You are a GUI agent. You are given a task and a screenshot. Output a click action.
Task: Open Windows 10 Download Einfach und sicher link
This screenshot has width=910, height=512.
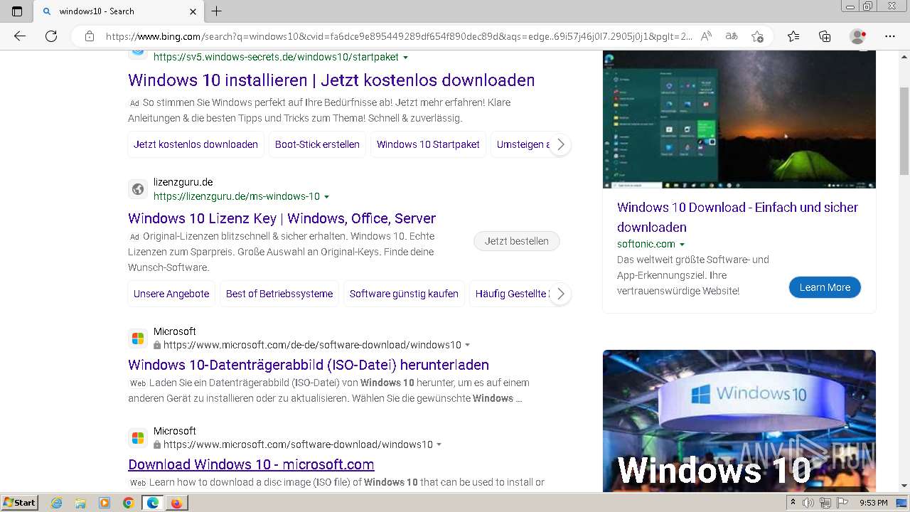[x=737, y=217]
